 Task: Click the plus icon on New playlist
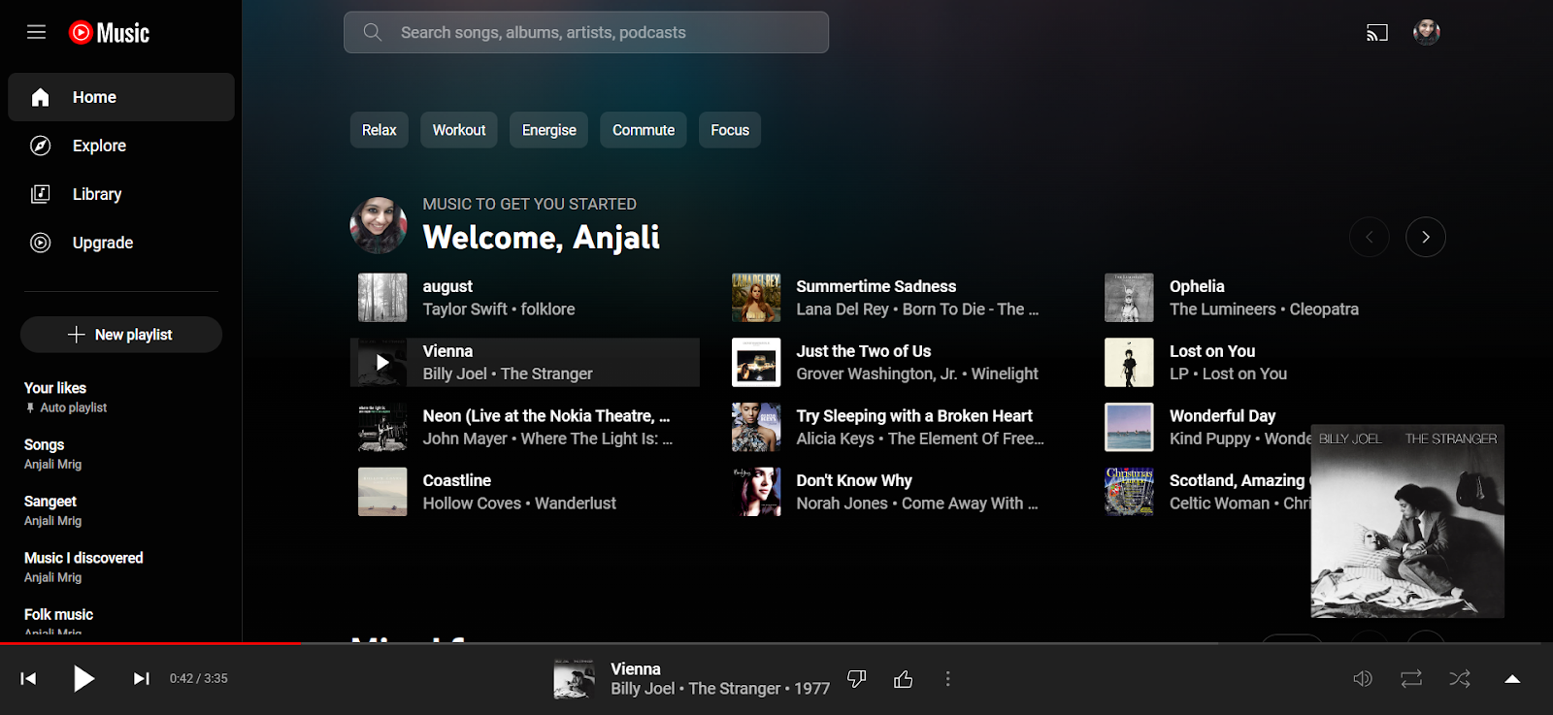[x=77, y=335]
